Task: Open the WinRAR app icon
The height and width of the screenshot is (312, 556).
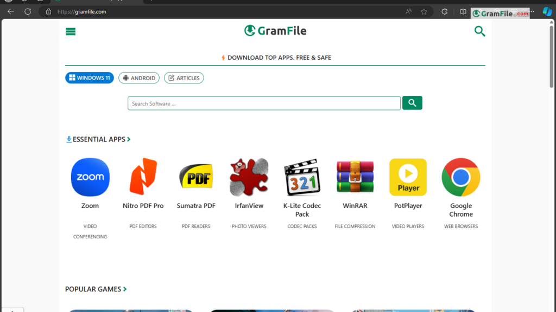Action: 355,177
